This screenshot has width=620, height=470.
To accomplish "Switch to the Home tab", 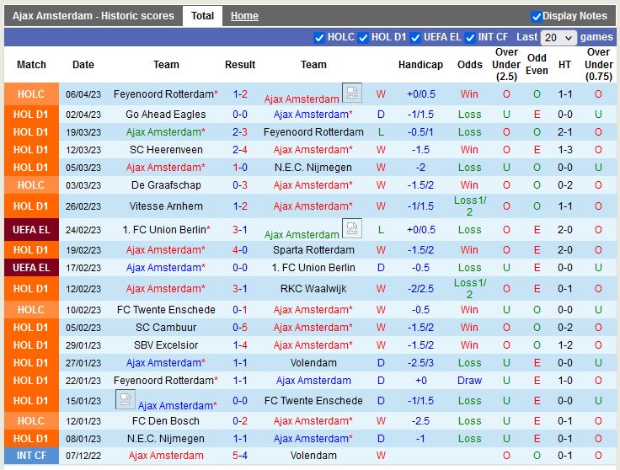I will [244, 16].
